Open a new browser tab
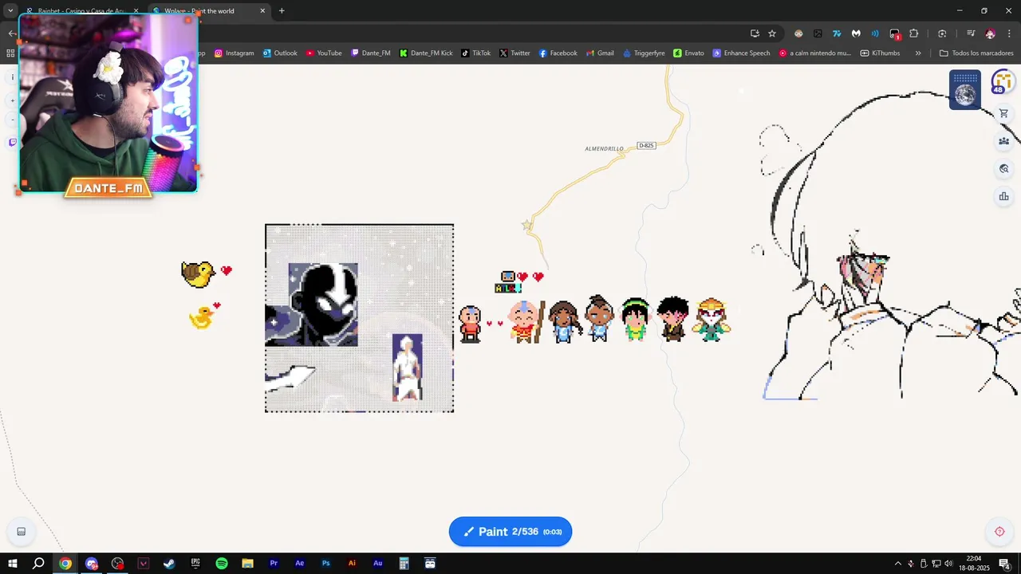1021x574 pixels. tap(282, 11)
